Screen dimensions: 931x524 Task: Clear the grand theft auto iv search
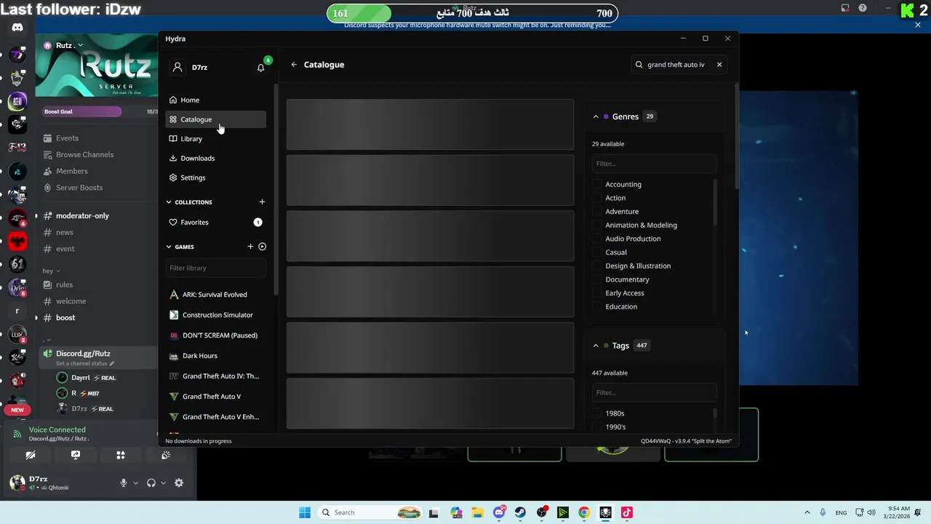coord(719,65)
